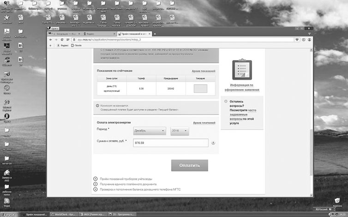348x217 pixels.
Task: Open Получение единого платёжного документа link
Action: pos(128,184)
